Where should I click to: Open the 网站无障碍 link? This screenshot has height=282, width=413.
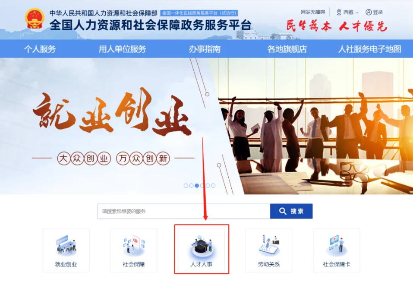(313, 12)
